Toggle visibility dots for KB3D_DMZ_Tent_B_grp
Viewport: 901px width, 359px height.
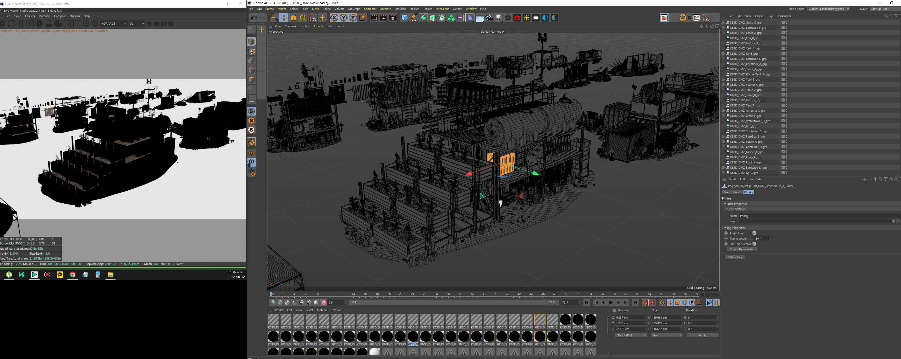[787, 106]
